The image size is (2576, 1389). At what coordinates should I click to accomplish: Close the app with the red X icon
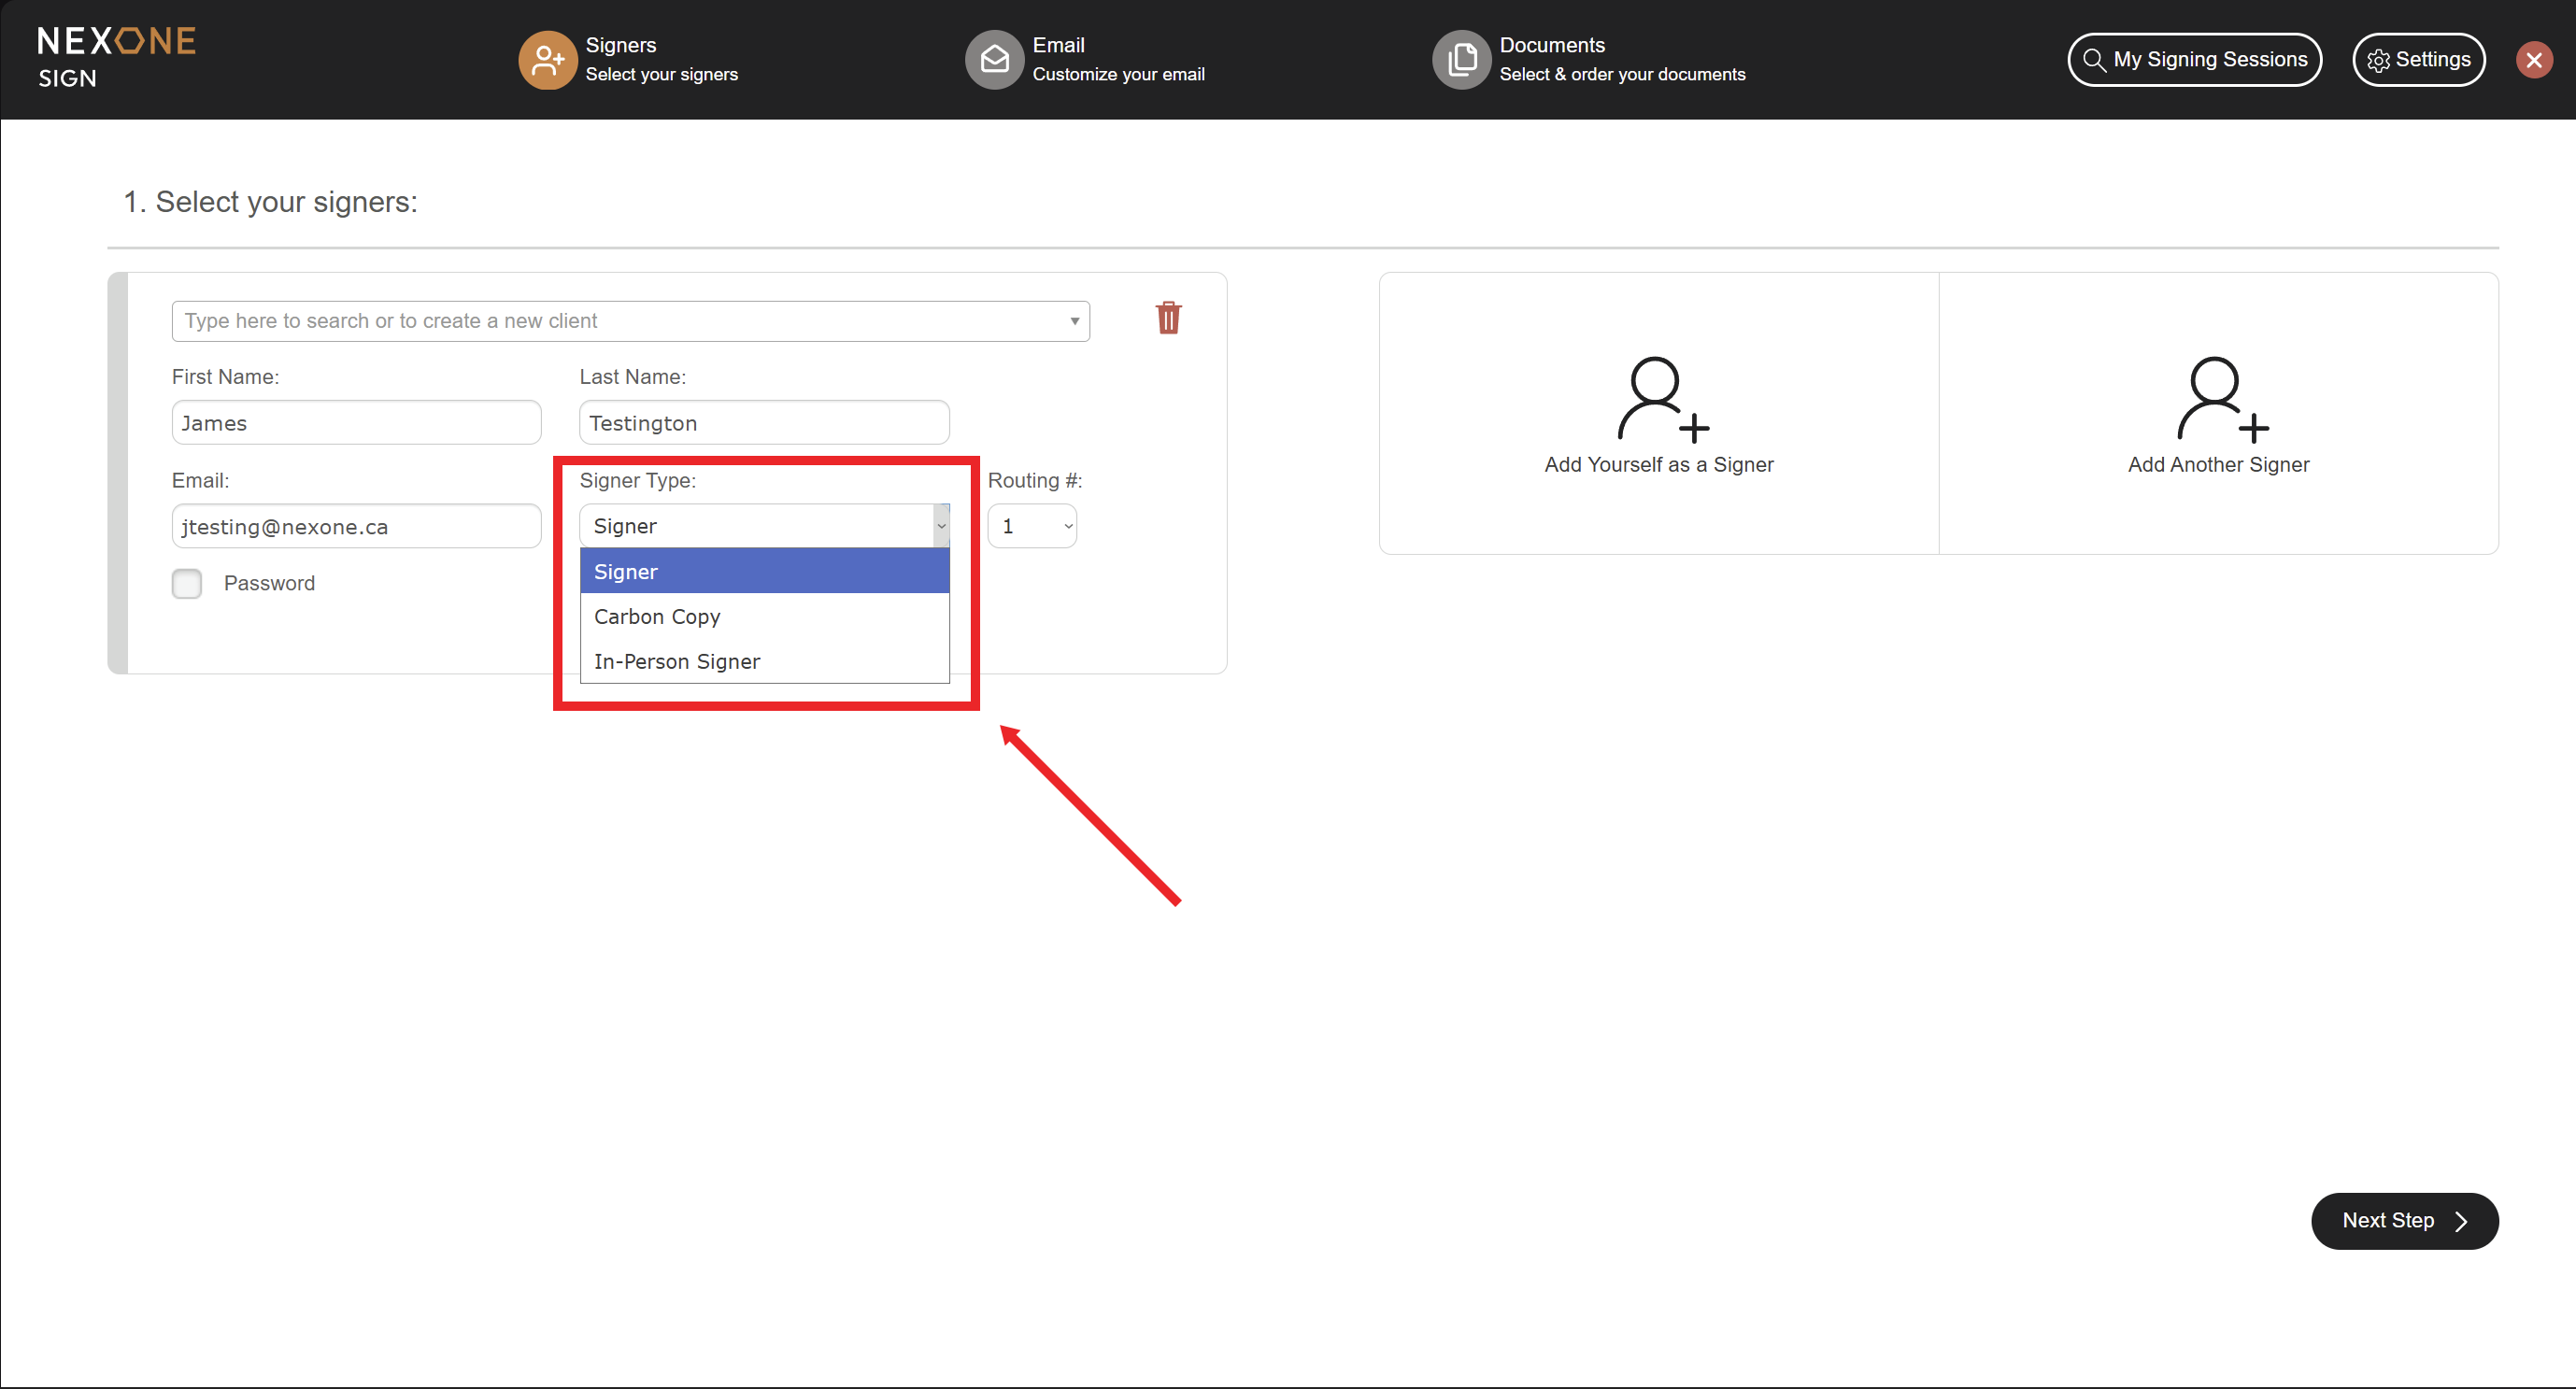[2533, 60]
